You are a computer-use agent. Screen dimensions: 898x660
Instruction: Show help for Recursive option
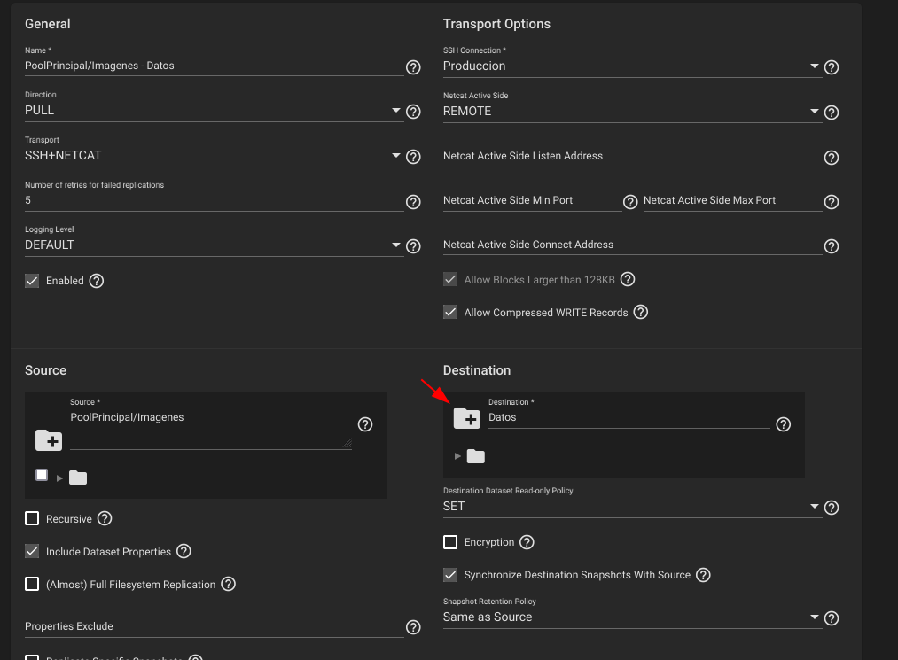tap(105, 518)
